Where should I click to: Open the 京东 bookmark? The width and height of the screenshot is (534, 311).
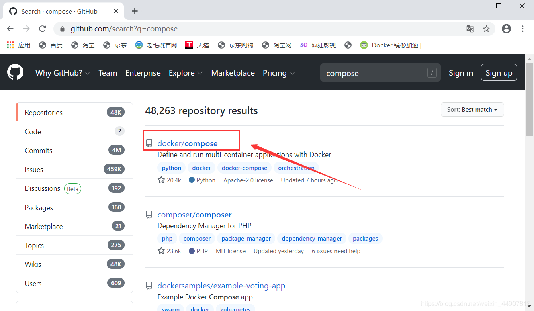click(115, 45)
